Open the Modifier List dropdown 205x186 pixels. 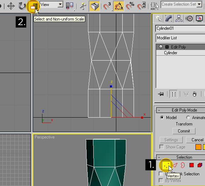point(180,38)
